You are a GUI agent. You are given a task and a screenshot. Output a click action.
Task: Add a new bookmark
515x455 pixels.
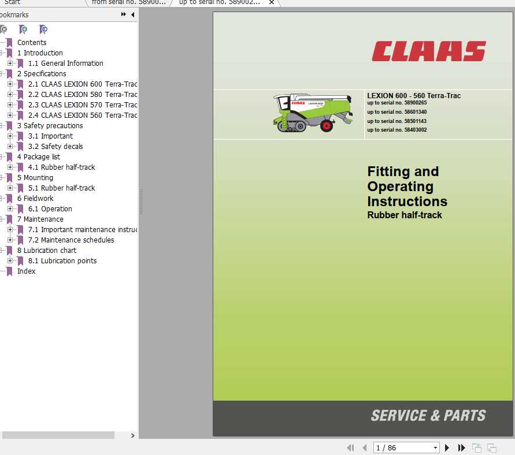[x=22, y=29]
